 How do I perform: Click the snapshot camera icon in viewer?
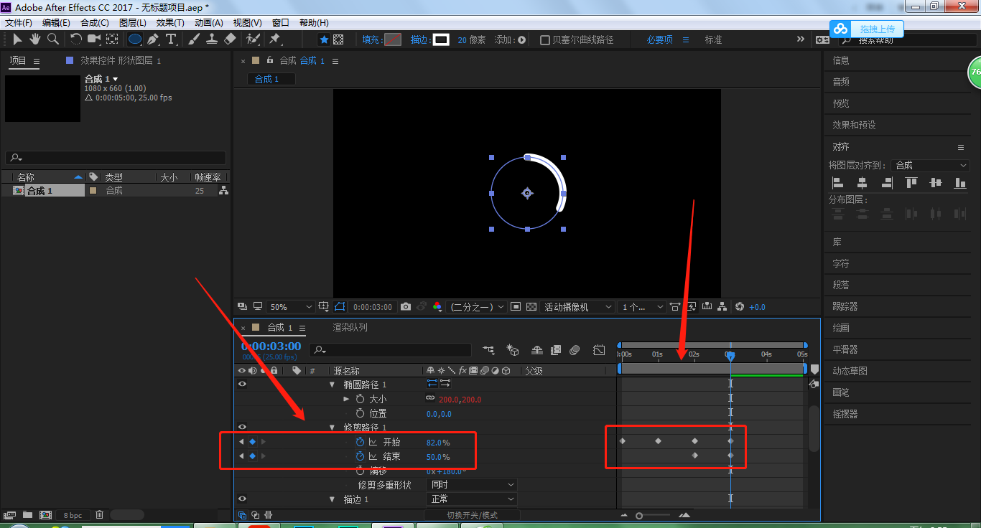coord(406,307)
